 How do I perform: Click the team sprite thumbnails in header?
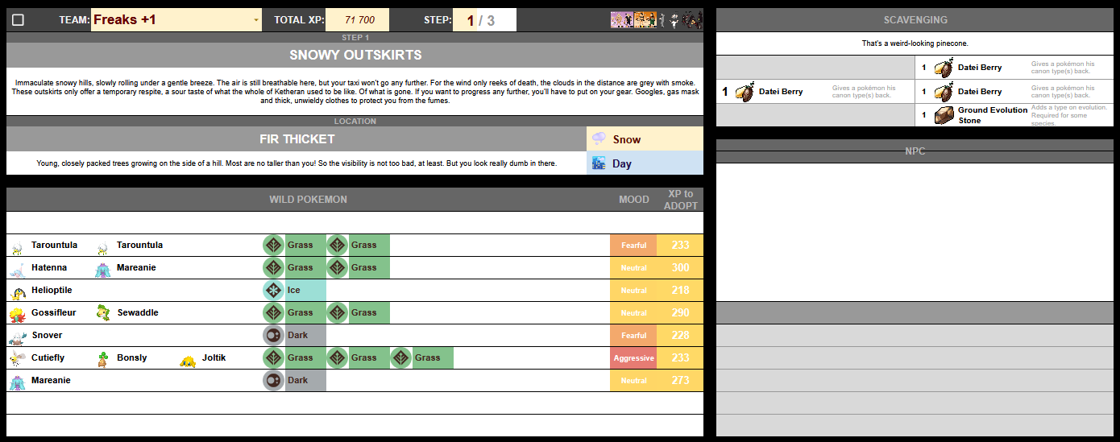point(656,20)
